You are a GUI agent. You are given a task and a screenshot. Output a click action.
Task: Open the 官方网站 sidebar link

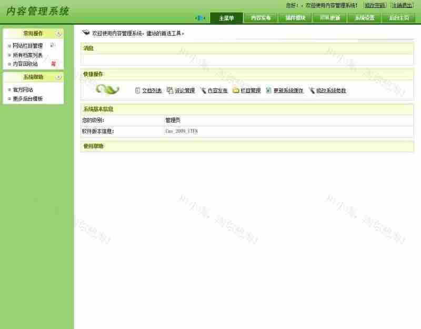(23, 89)
